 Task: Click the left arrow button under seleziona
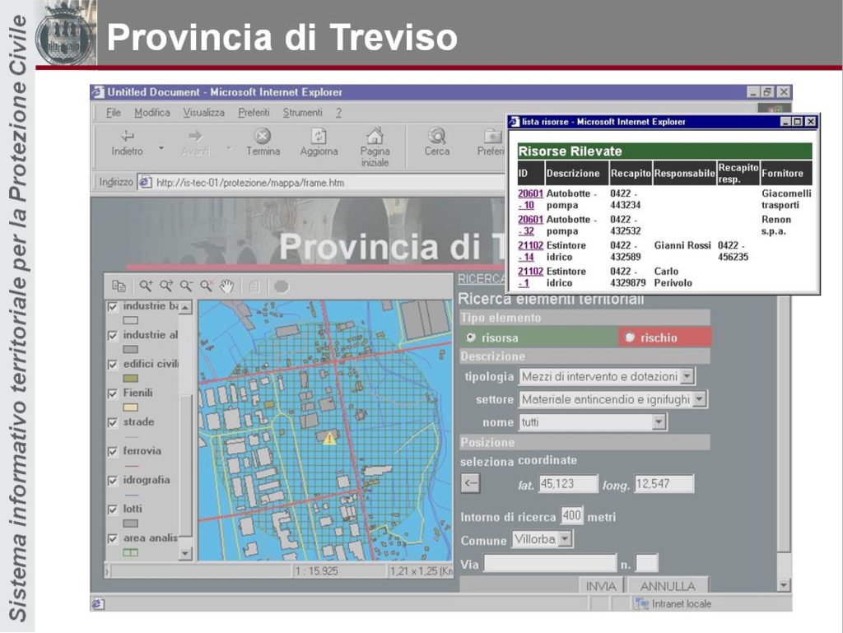pos(470,483)
